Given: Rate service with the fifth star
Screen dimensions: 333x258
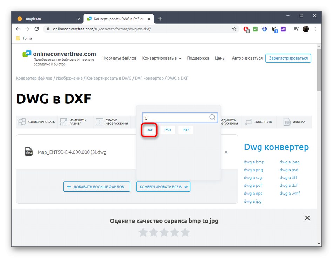Looking at the screenshot, I should 185,232.
